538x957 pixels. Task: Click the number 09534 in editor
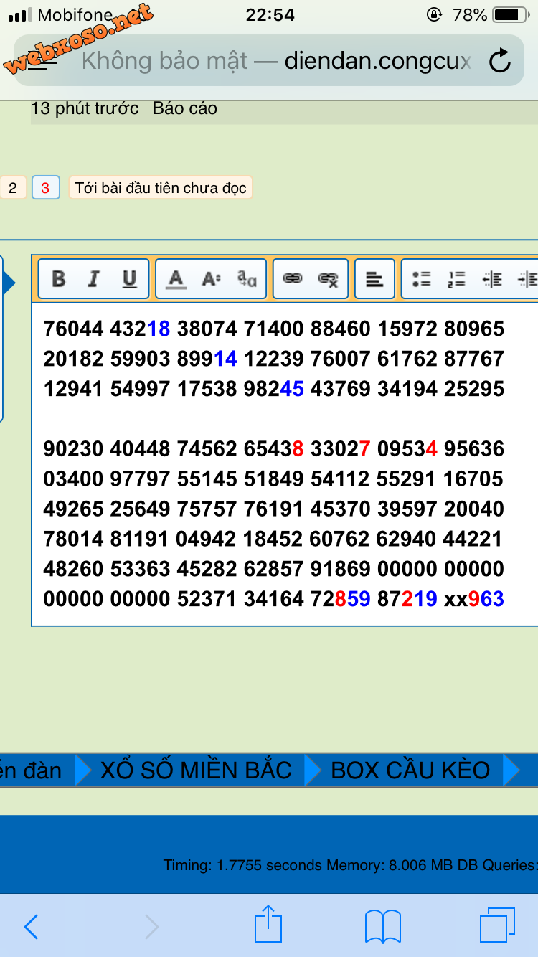click(x=407, y=449)
